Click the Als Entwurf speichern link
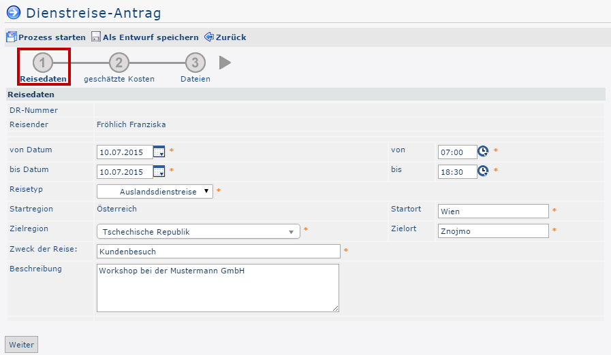The height and width of the screenshot is (355, 611). pyautogui.click(x=151, y=37)
